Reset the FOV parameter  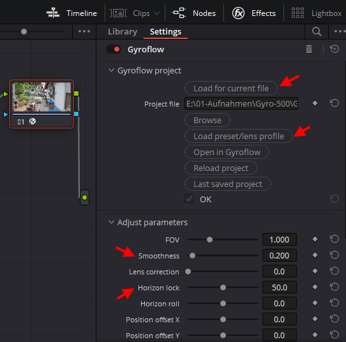click(335, 239)
